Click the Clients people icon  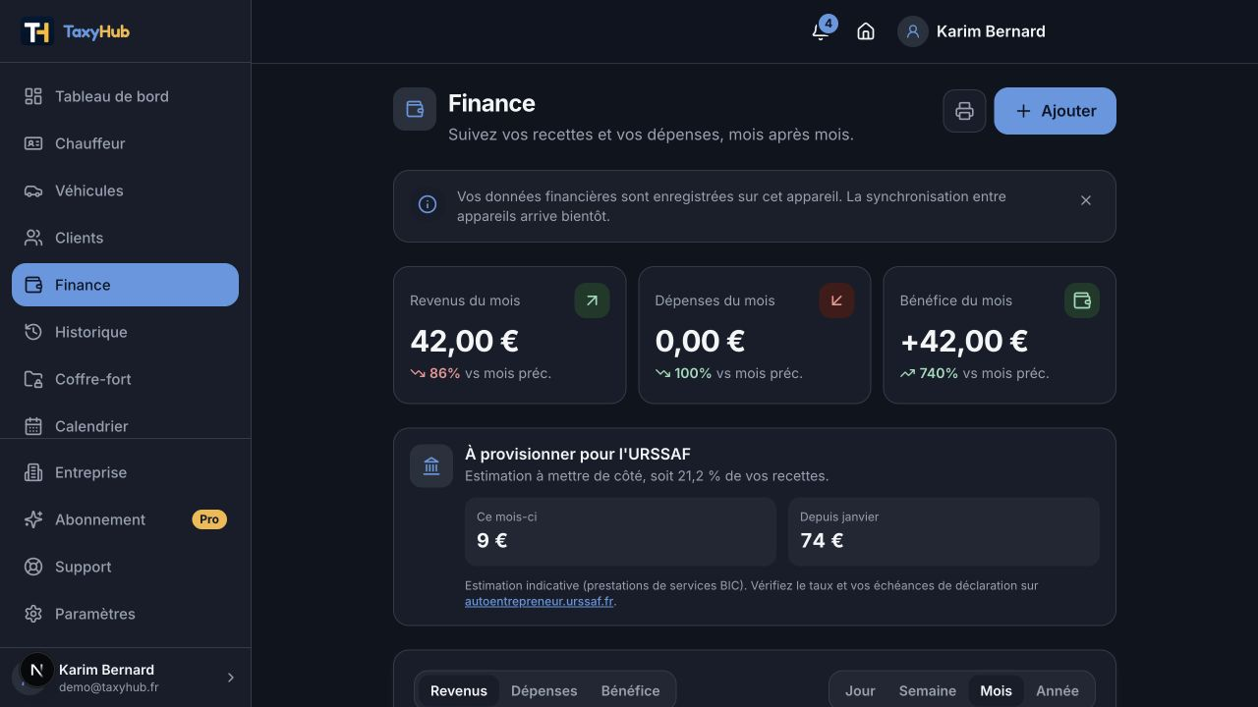tap(33, 238)
